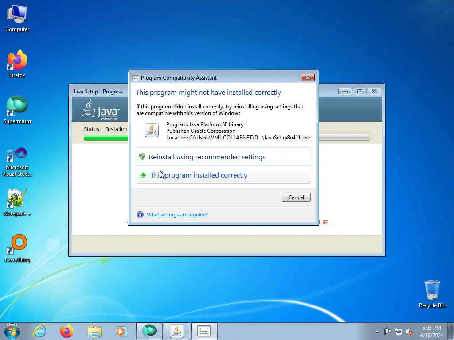Click the Java Oracle logo in setup window
This screenshot has width=454, height=340.
pos(101,110)
